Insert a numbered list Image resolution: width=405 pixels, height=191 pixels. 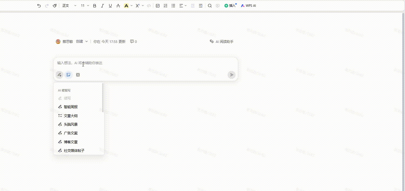[165, 6]
